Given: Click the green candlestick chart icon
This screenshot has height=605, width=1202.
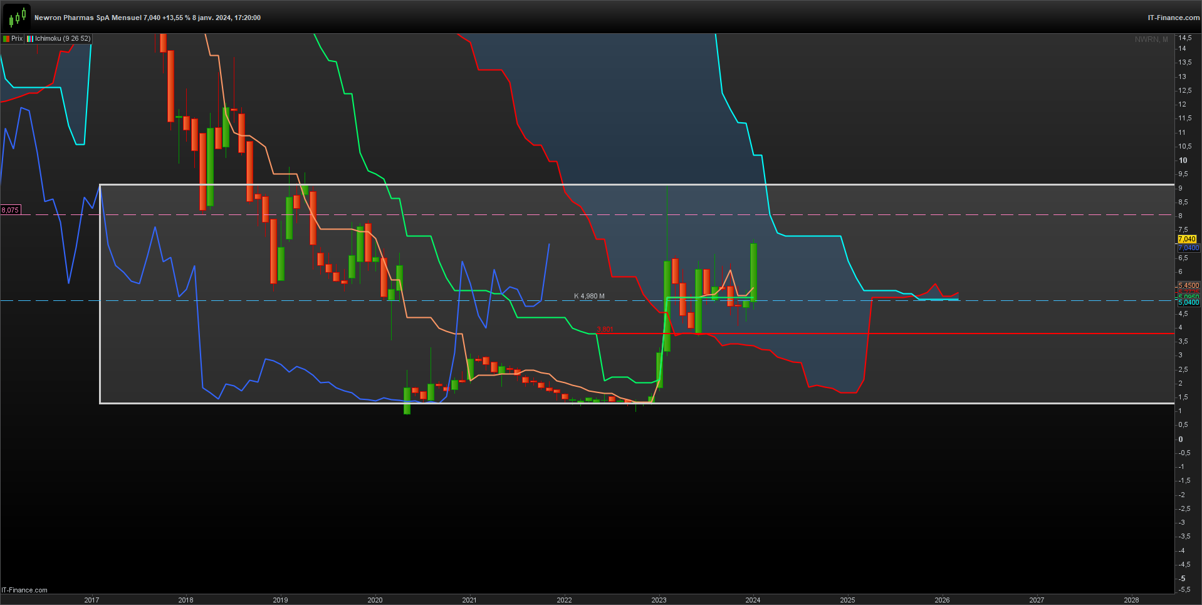Looking at the screenshot, I should pyautogui.click(x=17, y=16).
